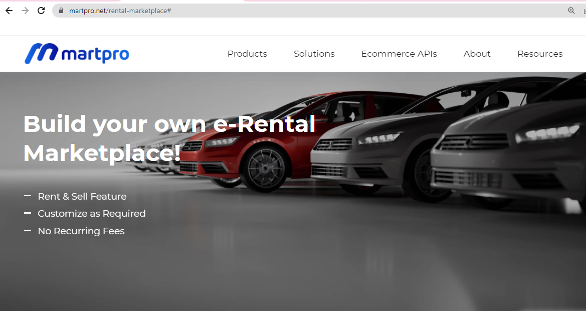Open page zoom with the magnifier icon
Image resolution: width=586 pixels, height=311 pixels.
coord(571,11)
